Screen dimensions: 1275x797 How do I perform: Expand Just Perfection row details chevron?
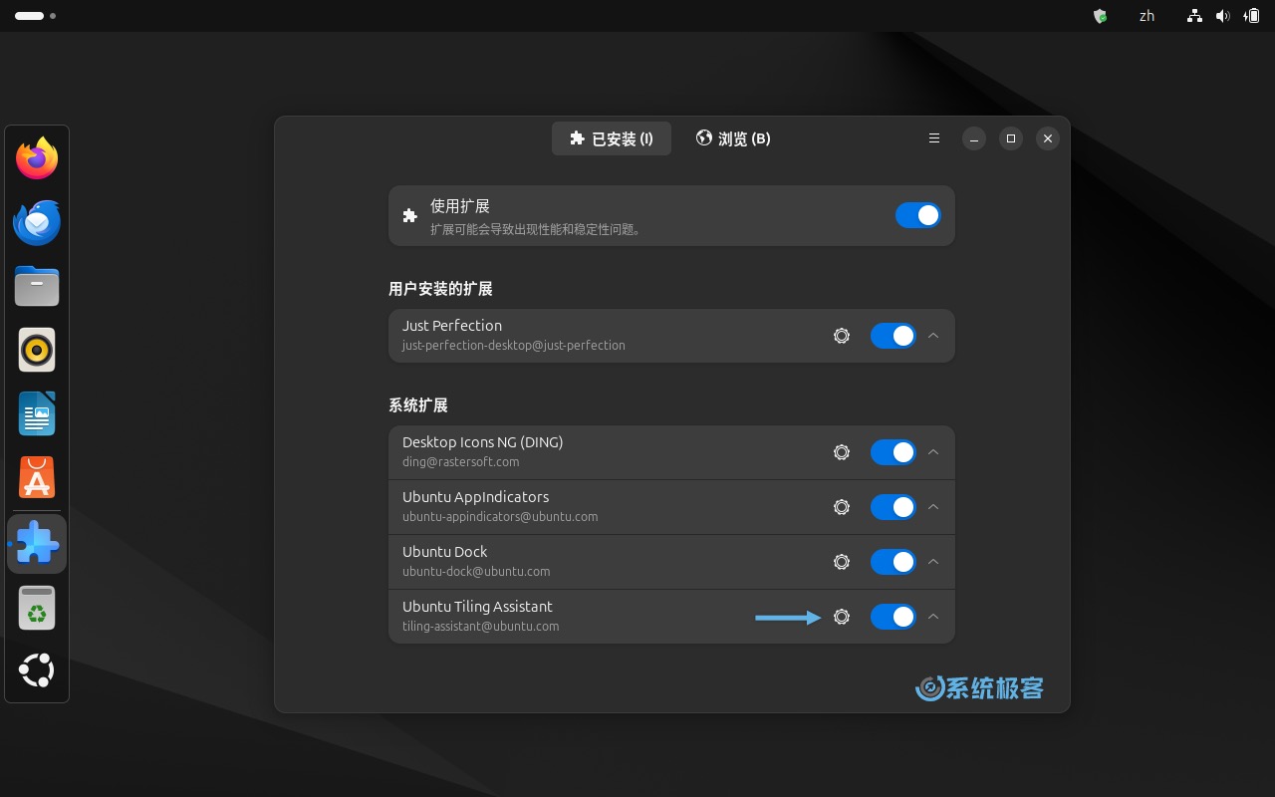coord(933,336)
